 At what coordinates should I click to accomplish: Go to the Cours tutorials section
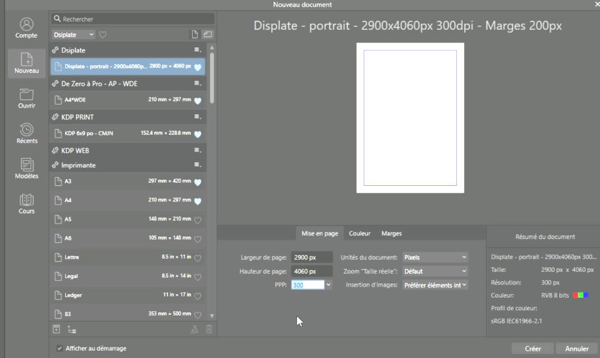26,204
